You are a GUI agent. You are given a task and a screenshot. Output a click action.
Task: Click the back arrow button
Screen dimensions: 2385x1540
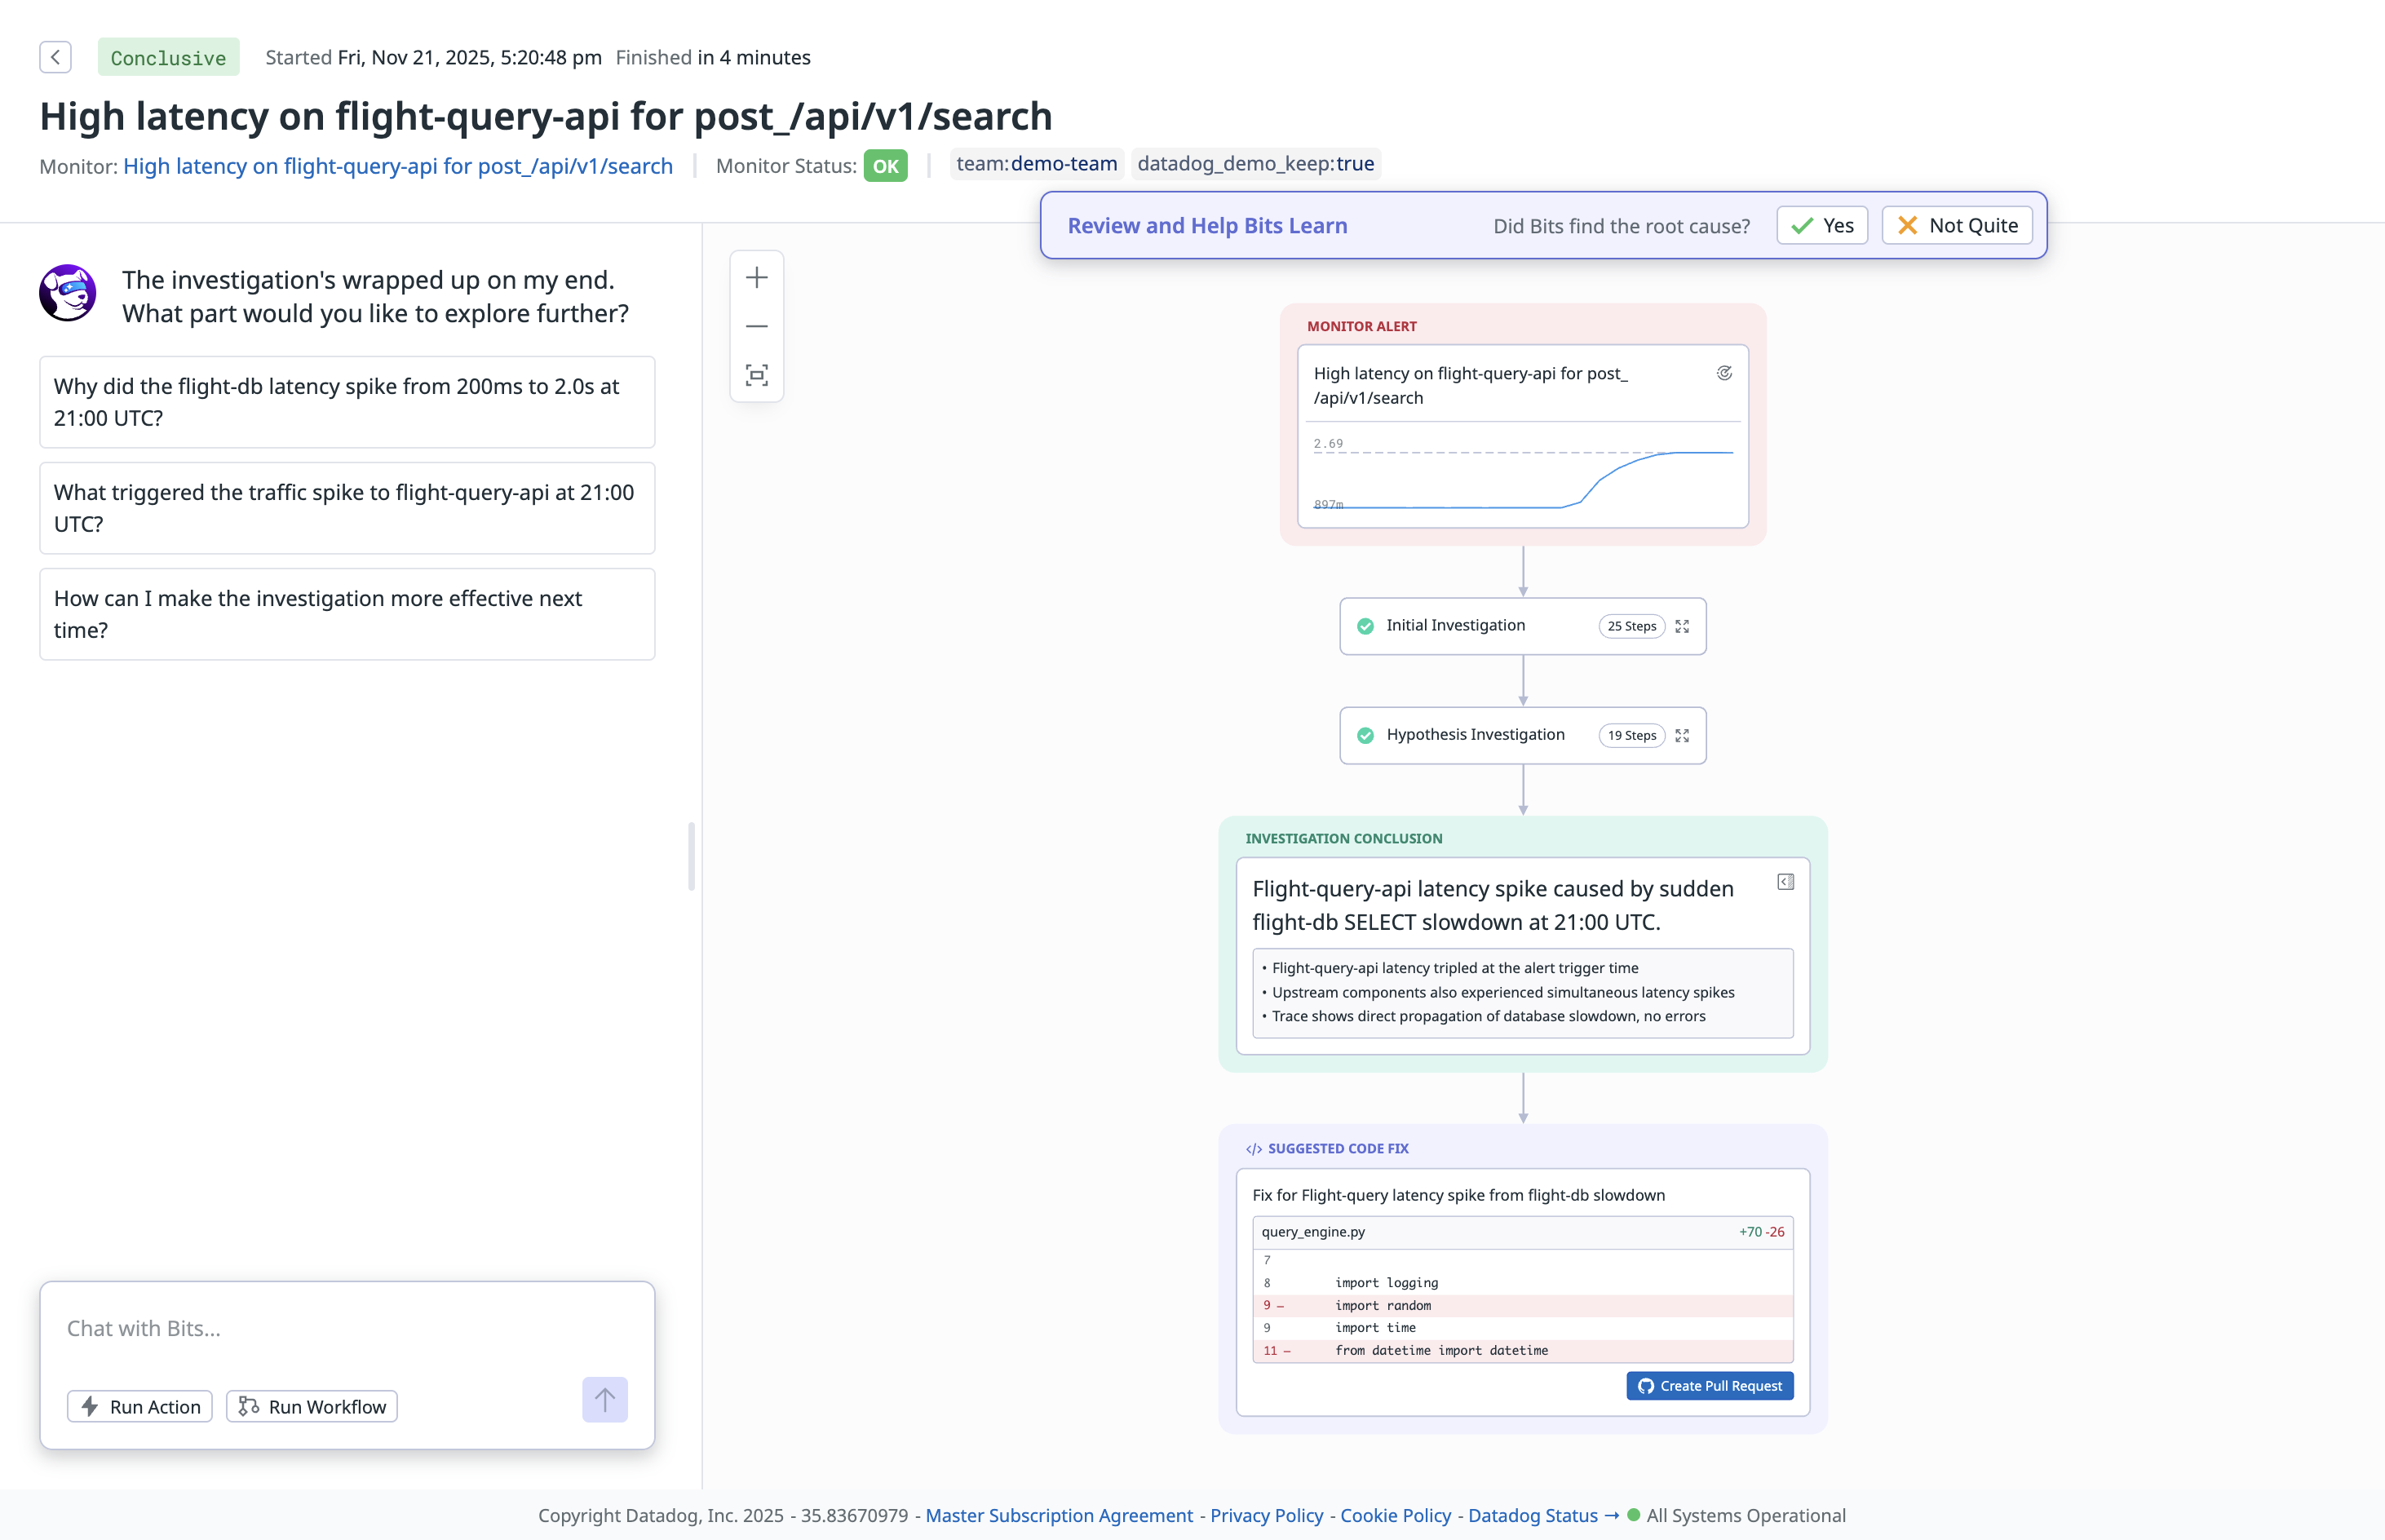pos(55,57)
